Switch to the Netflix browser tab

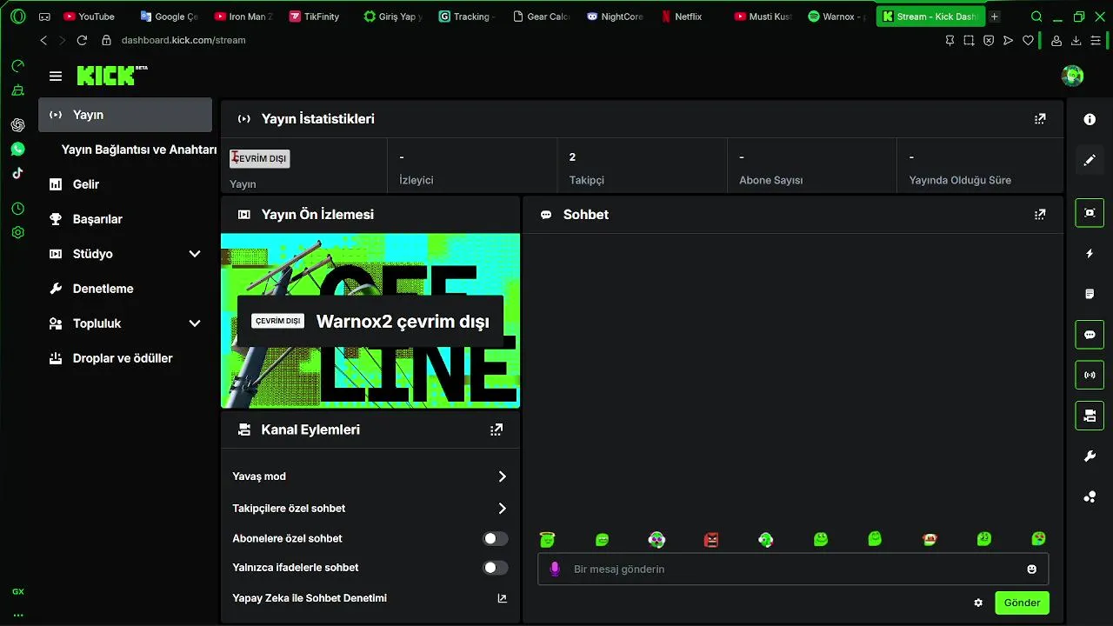682,17
